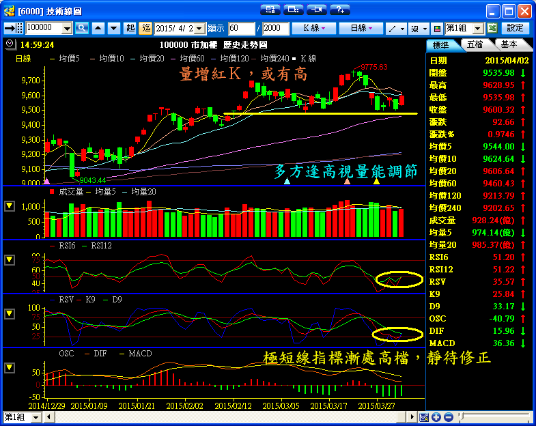536x426 pixels.
Task: Click the down triangle previous-symbol button
Action: point(113,28)
